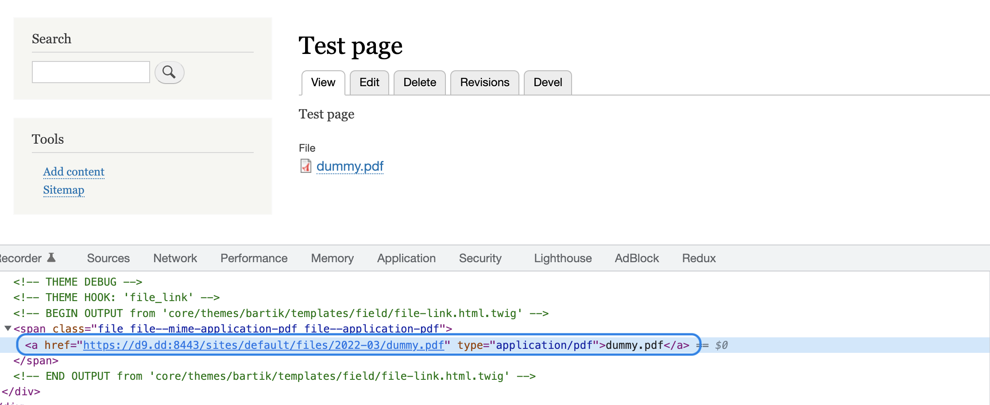This screenshot has width=990, height=405.
Task: Switch to DevTools Application panel
Action: [x=406, y=258]
